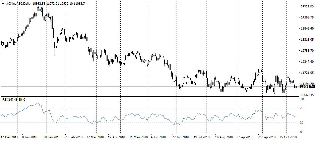
Task: Click the 12247.40 price scale value
Action: (306, 61)
